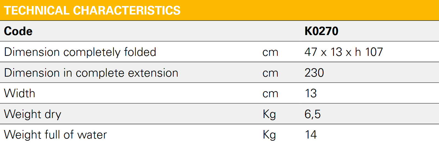Click the 'Dimension completely folded' label
Screen dimensions: 439x144
coord(80,52)
